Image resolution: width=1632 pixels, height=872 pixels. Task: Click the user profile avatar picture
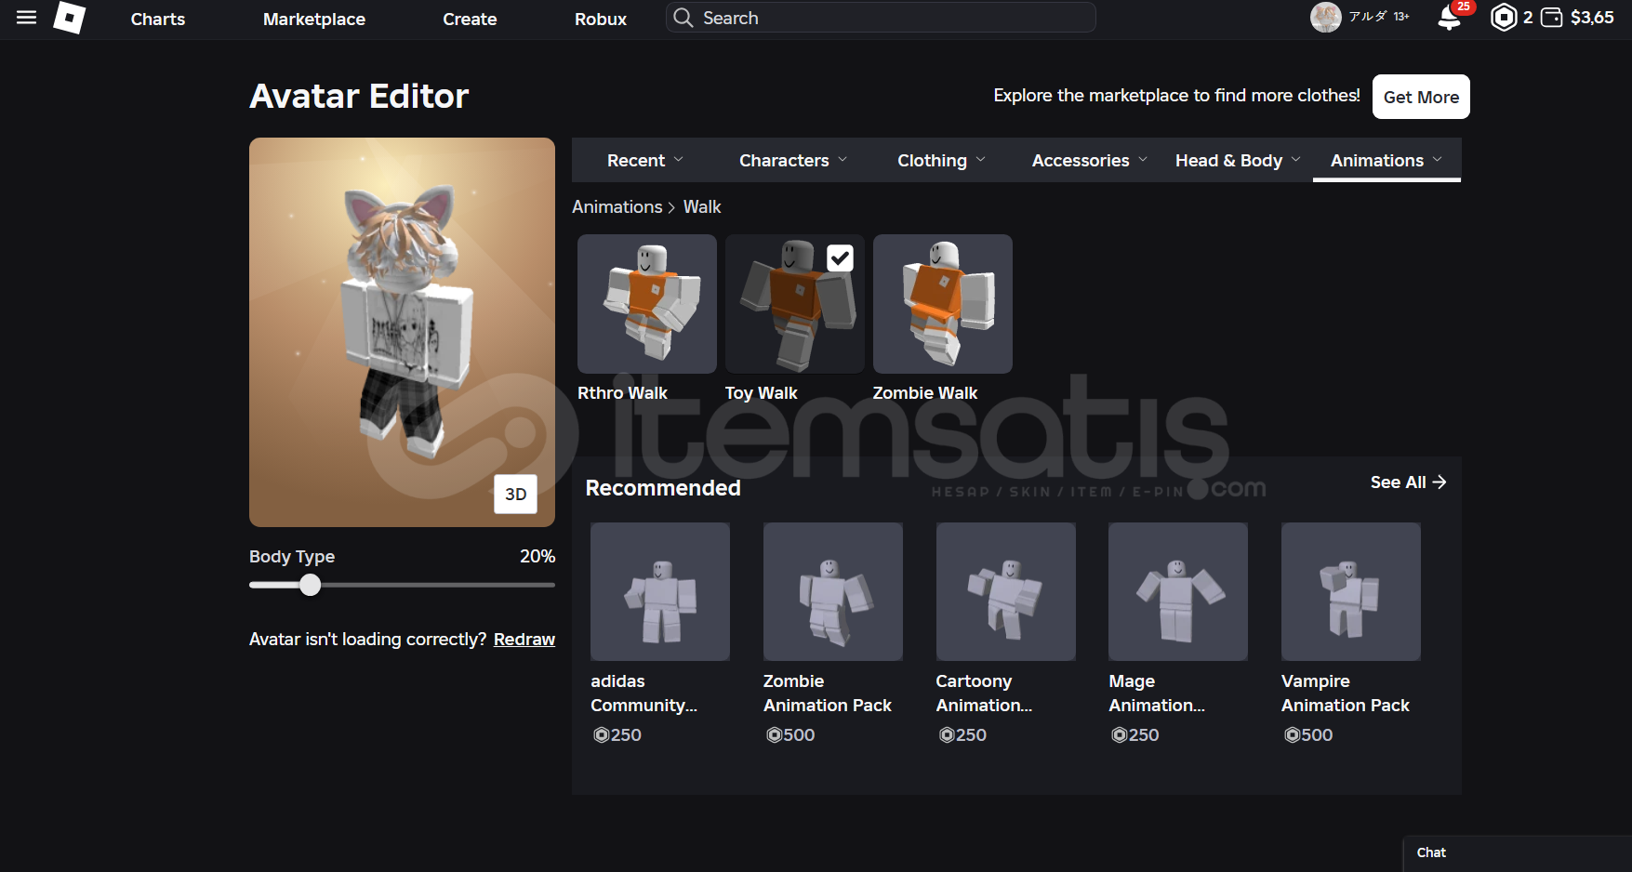tap(1325, 17)
